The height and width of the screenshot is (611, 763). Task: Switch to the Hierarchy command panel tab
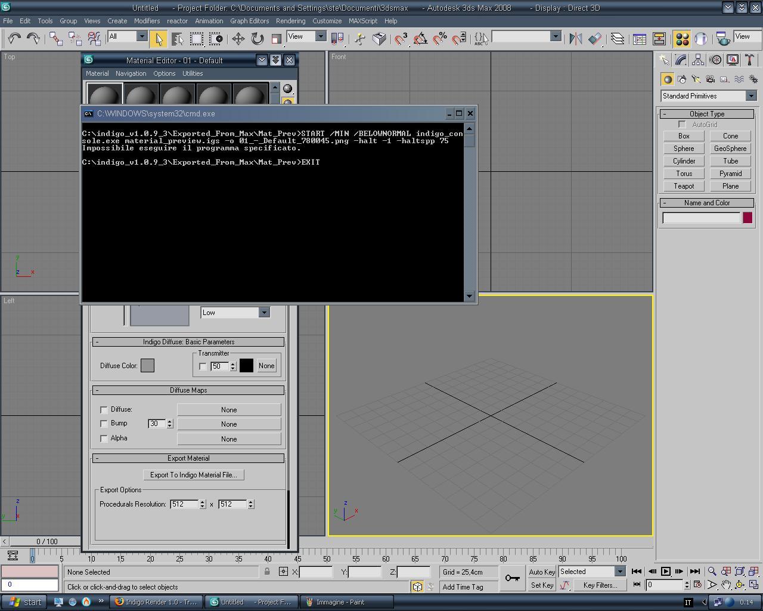coord(698,60)
